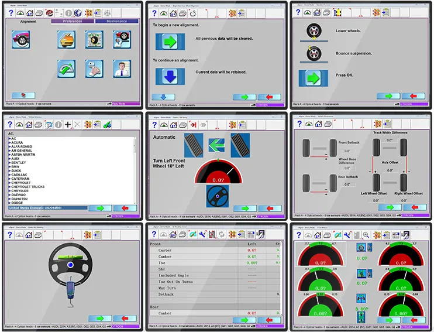Viewport: 434px width, 332px height.
Task: Click the orange car preferences icon
Action: [x=67, y=40]
